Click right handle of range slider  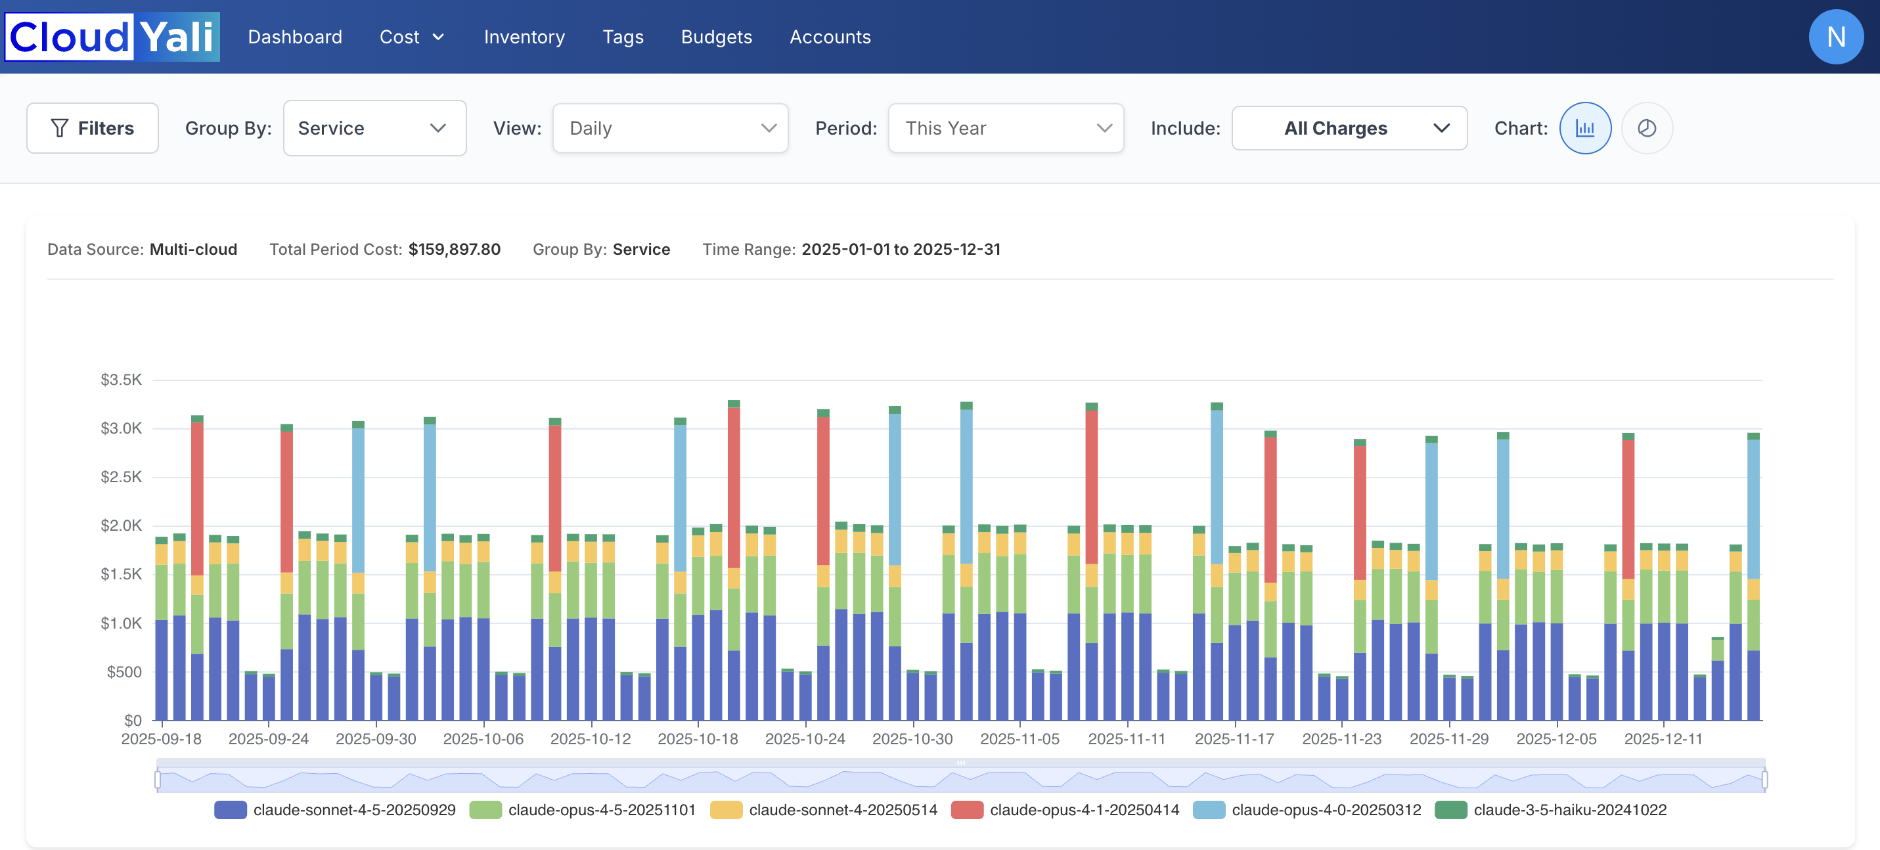(1764, 779)
